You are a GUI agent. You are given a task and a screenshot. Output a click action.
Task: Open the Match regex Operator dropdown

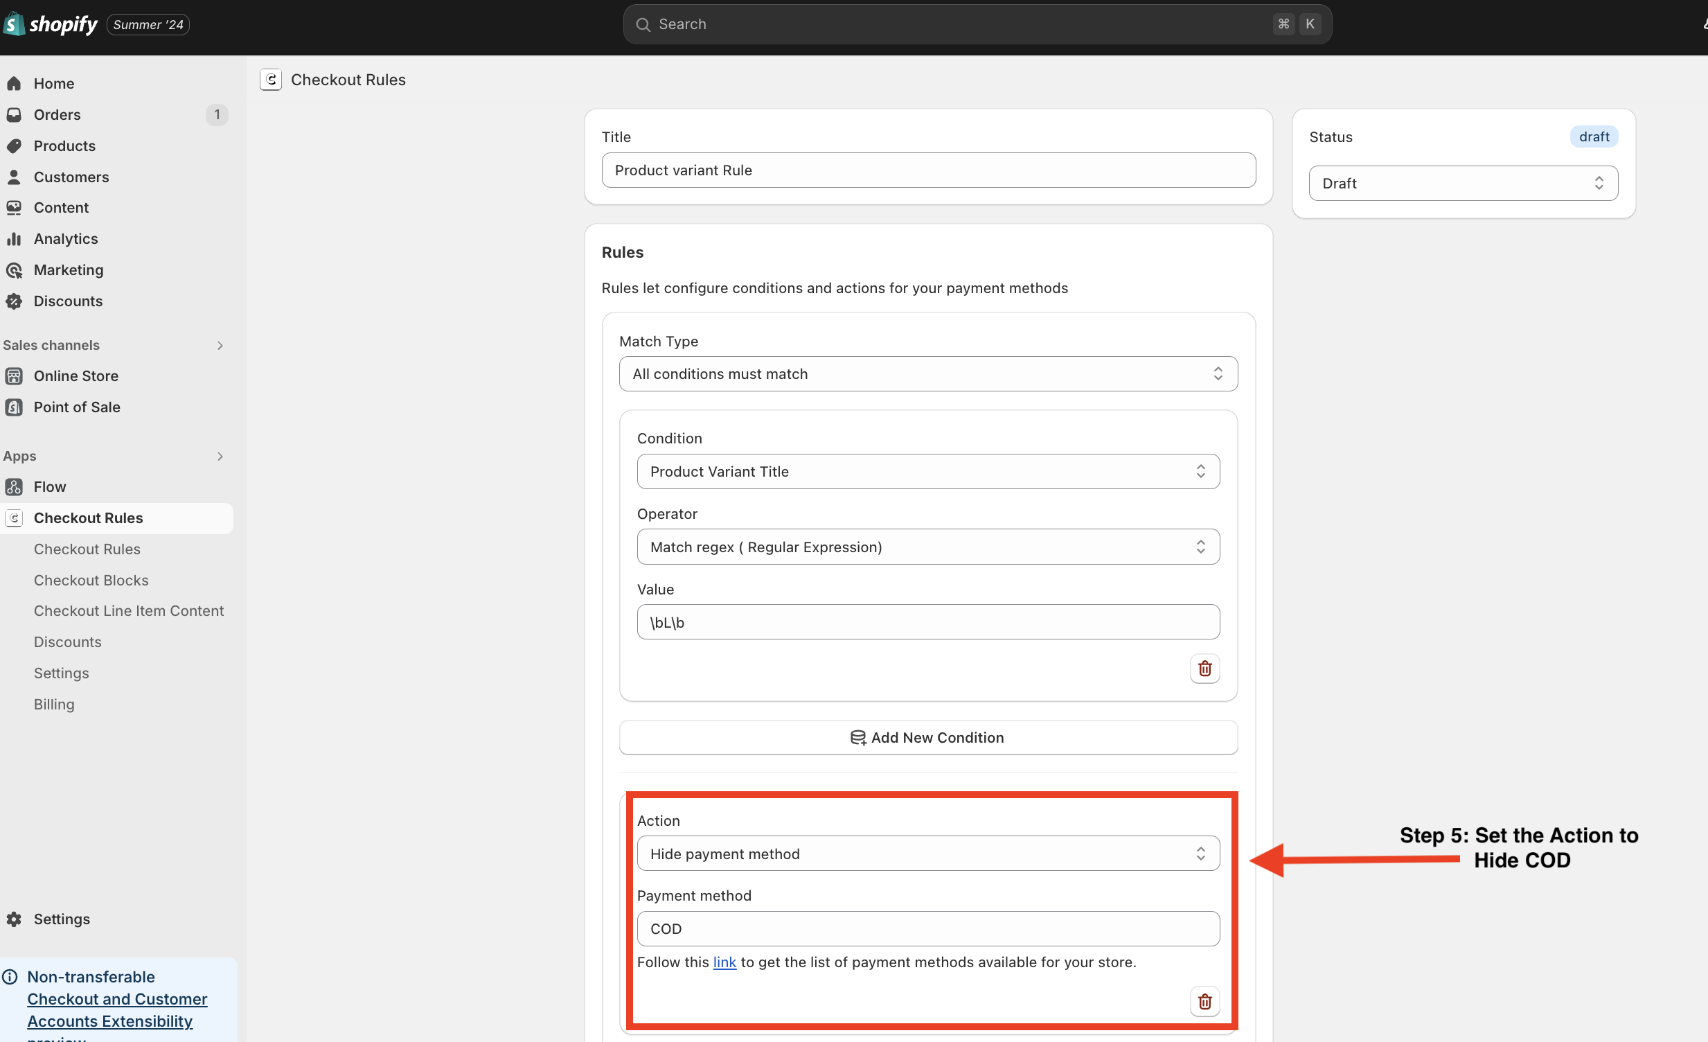(927, 547)
